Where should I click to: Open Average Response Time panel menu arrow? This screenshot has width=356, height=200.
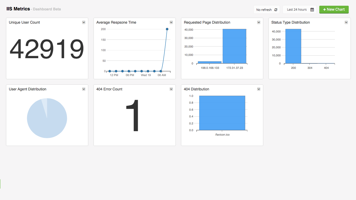tap(171, 22)
